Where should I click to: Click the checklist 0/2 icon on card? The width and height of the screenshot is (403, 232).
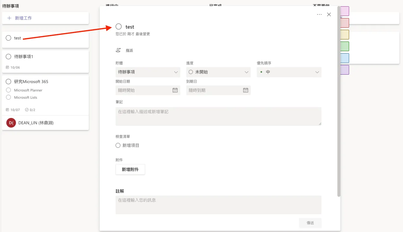(27, 110)
